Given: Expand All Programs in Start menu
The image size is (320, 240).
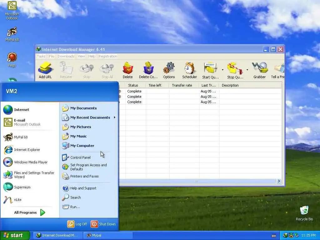Looking at the screenshot, I should 30,212.
